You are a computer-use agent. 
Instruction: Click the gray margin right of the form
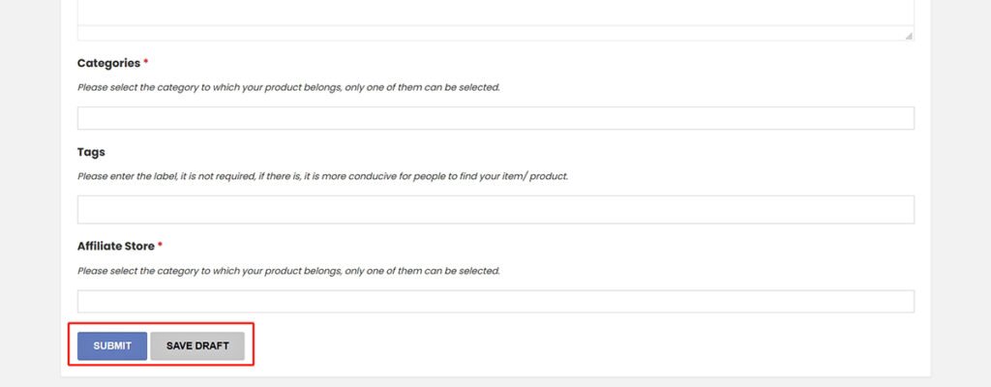[x=960, y=193]
